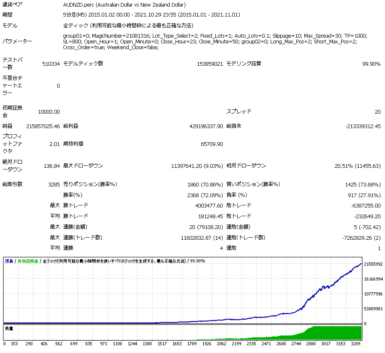Click the model description 全ティック
The image size is (385, 353).
(x=128, y=26)
